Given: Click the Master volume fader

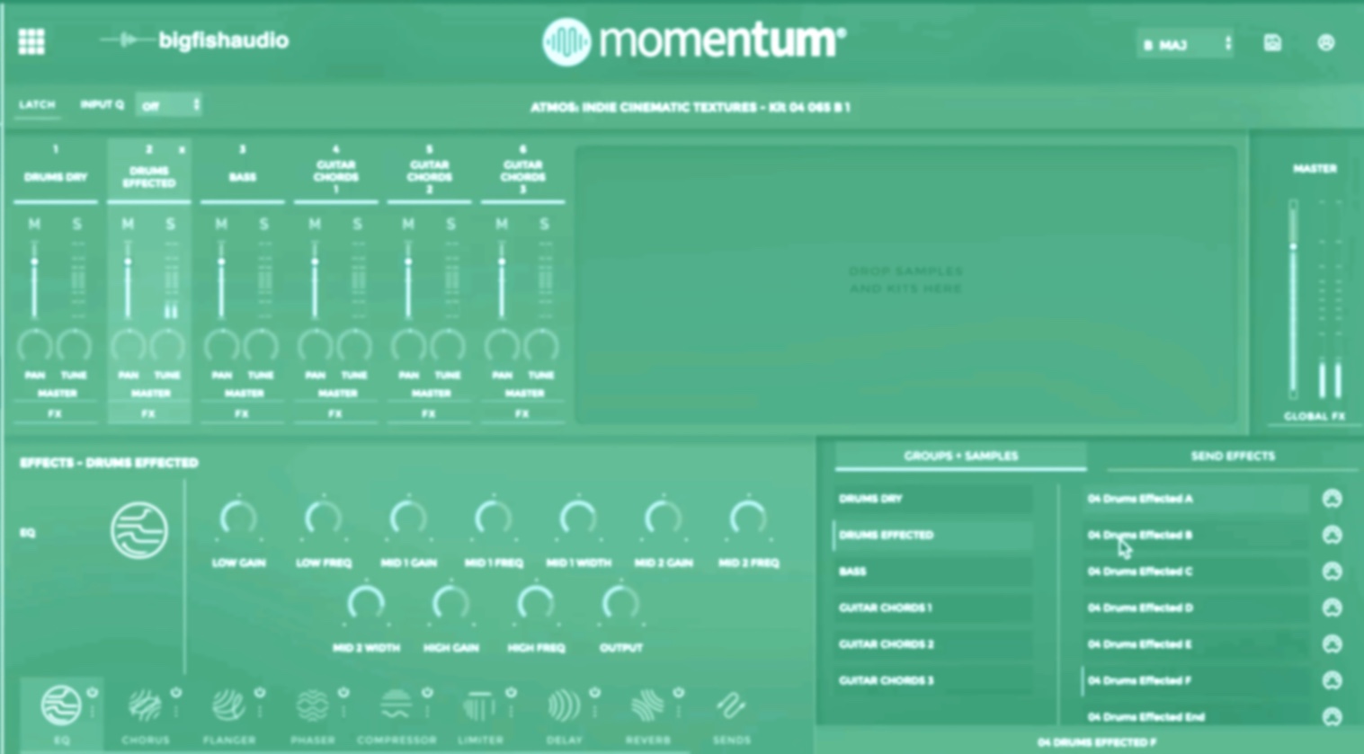Looking at the screenshot, I should click(1293, 298).
